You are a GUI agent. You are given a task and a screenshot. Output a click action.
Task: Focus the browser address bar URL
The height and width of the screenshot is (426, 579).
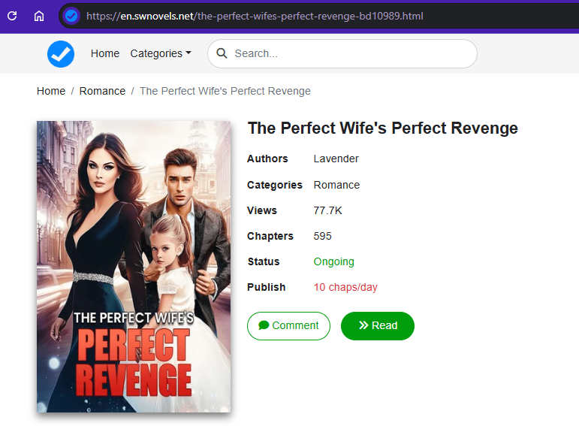tap(255, 16)
